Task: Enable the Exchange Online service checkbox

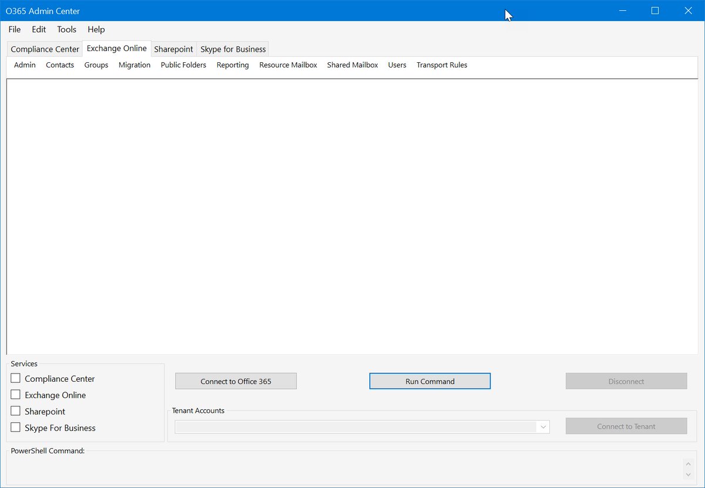Action: [x=16, y=395]
